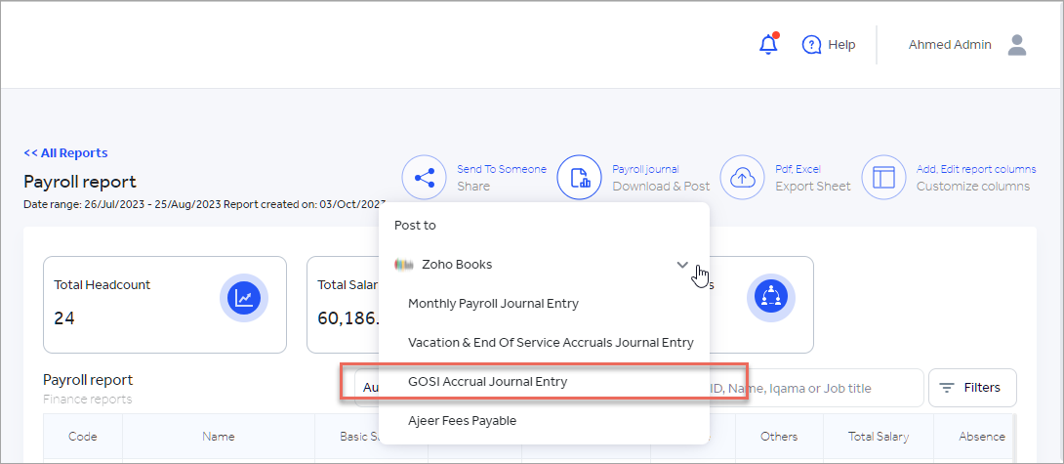Click the Help question mark icon

point(811,45)
